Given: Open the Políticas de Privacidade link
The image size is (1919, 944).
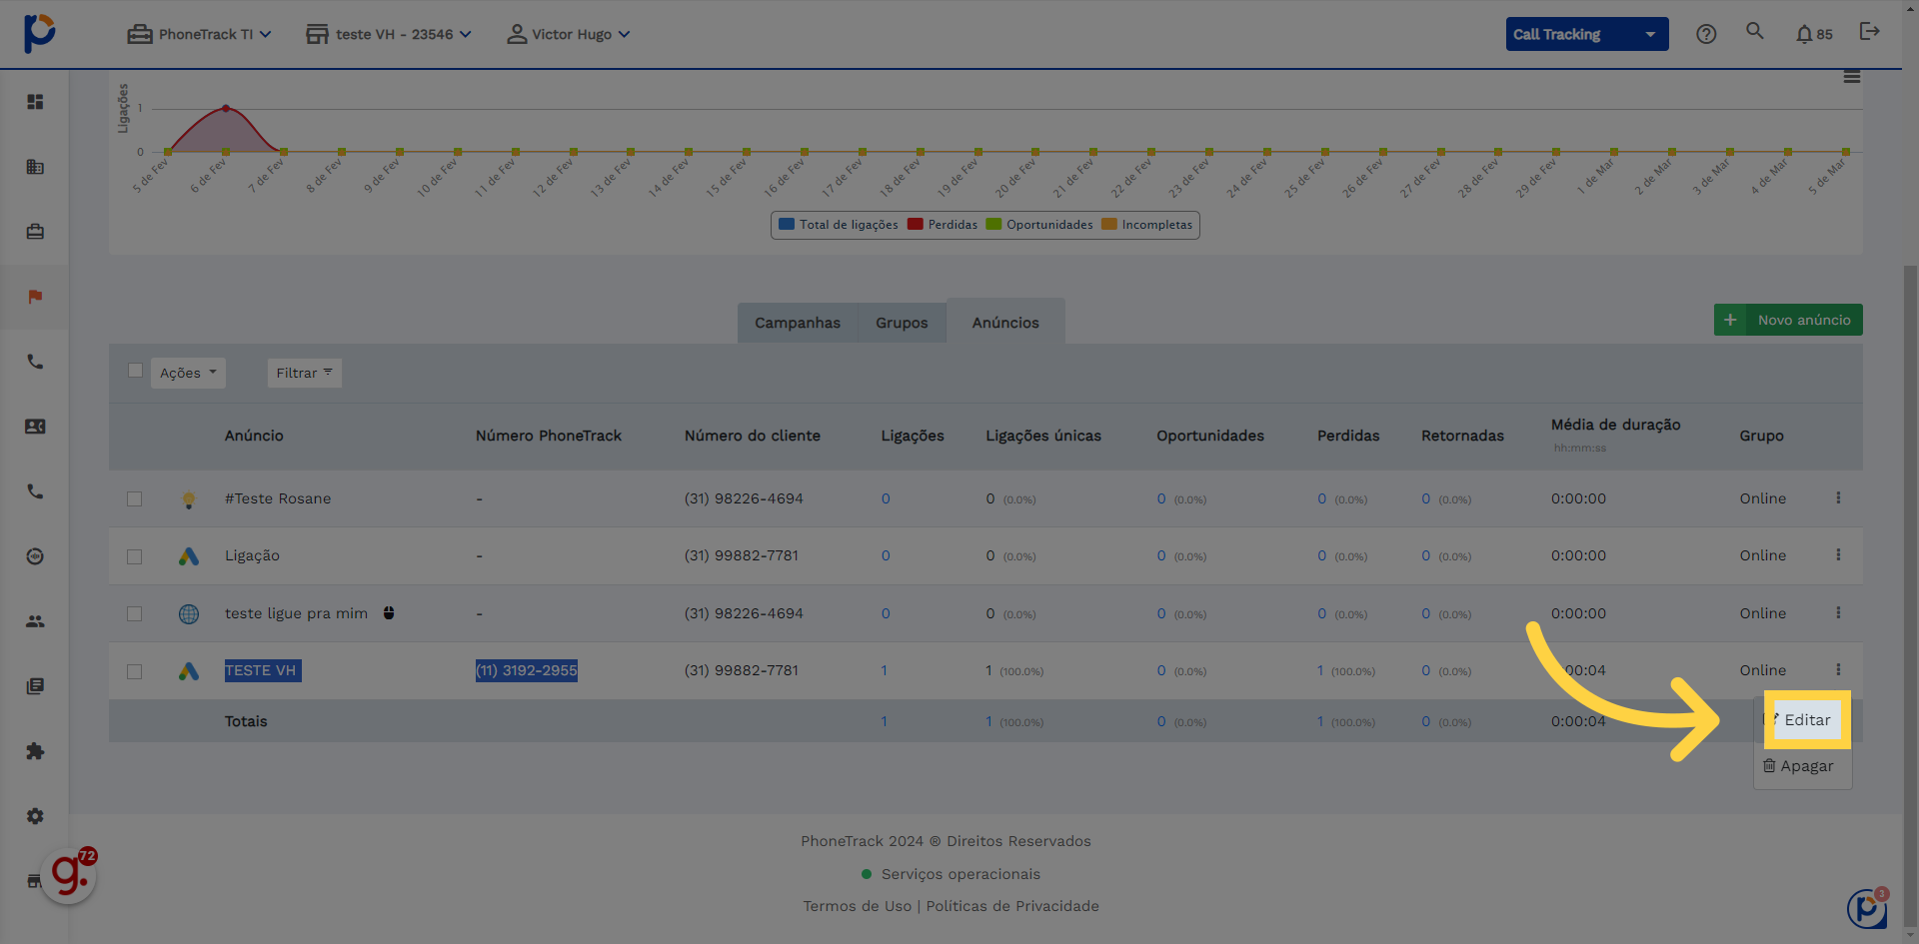Looking at the screenshot, I should 1012,906.
